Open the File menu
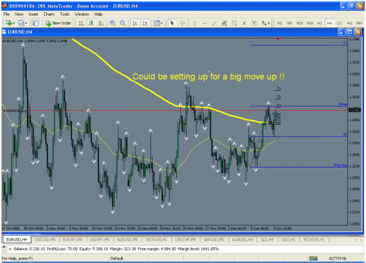This screenshot has width=366, height=263. 6,14
